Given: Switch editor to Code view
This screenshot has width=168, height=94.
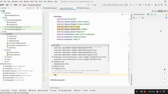Looking at the screenshot, I should [154, 11].
